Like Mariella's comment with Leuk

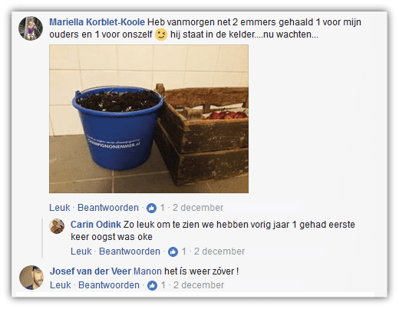click(60, 208)
